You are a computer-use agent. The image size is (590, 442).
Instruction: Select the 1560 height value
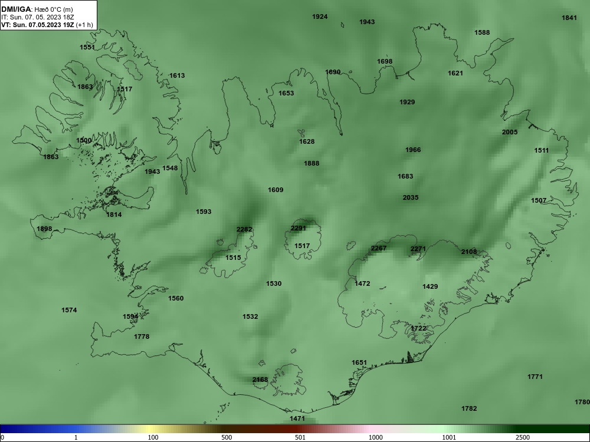point(176,298)
